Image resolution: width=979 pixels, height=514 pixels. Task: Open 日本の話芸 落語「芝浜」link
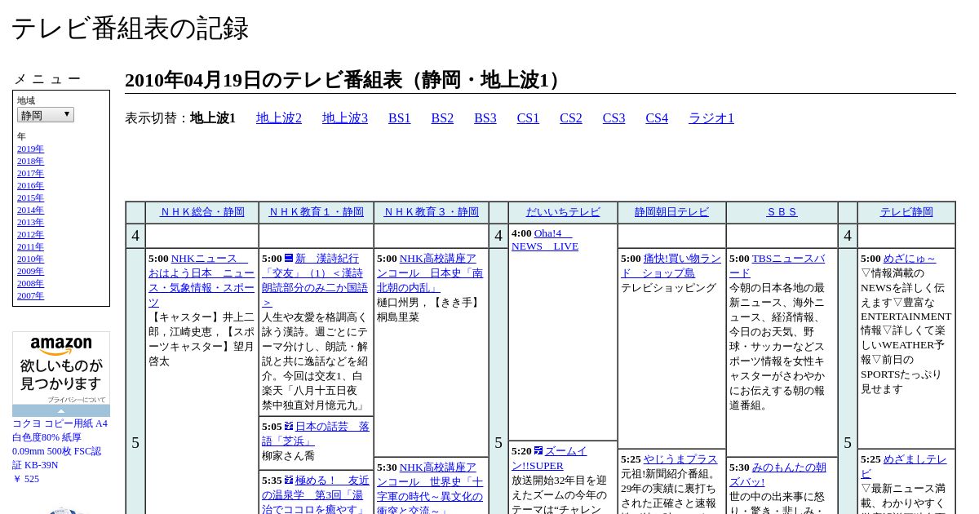(x=316, y=433)
